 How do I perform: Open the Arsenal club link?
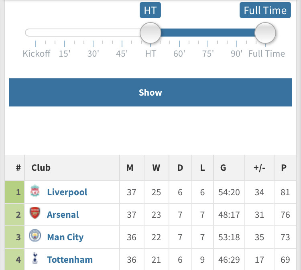pyautogui.click(x=63, y=215)
